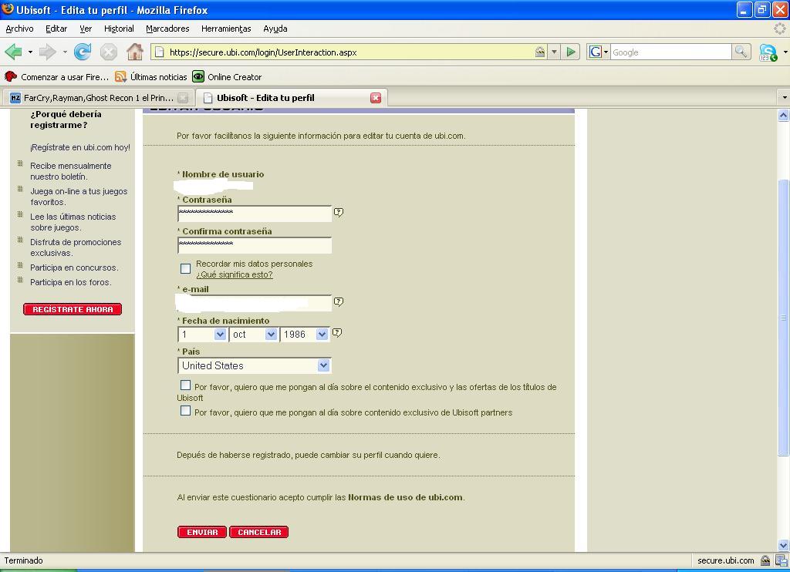Close the Ubisoft - Edita tu perfil tab

tap(376, 98)
